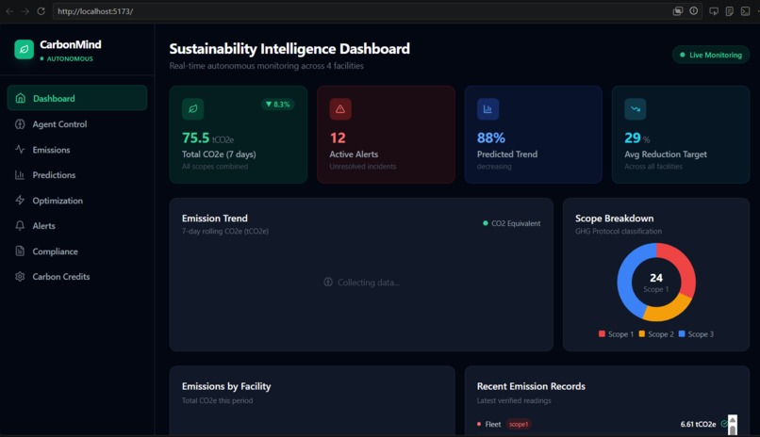Reload the page with the refresh icon
The height and width of the screenshot is (437, 760).
point(41,11)
